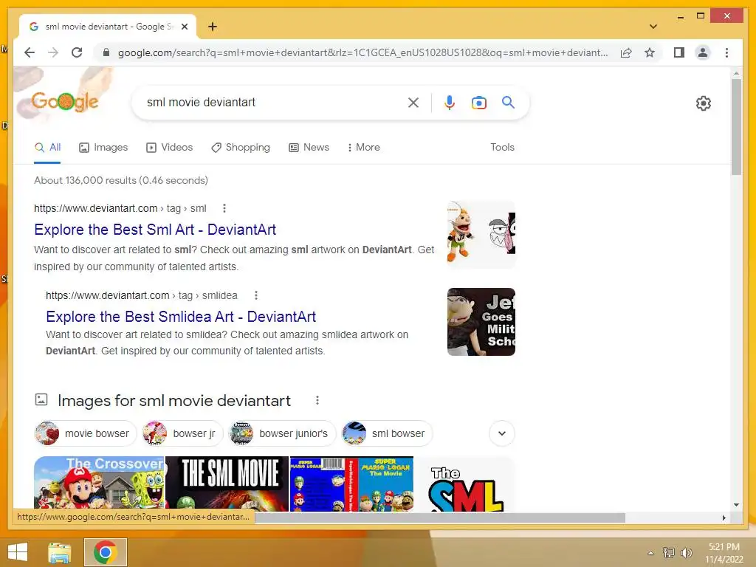Switch to the Shopping tab

(241, 148)
